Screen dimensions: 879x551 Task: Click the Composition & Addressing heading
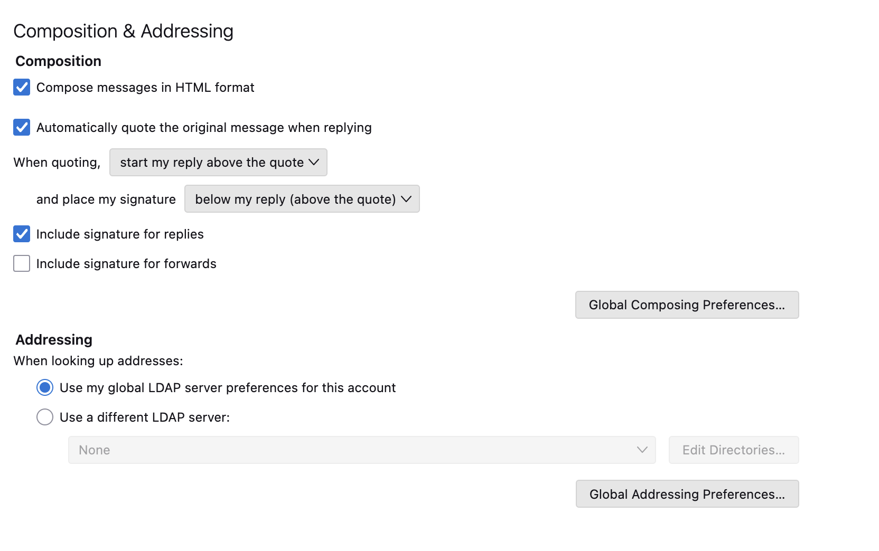123,31
